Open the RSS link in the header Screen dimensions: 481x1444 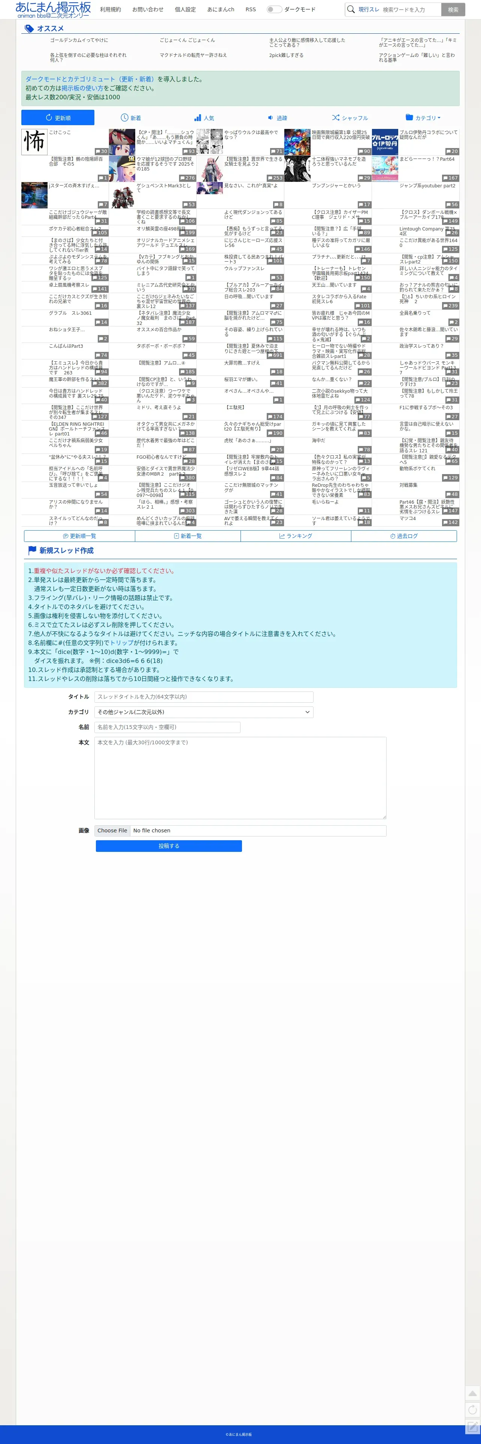pos(251,9)
